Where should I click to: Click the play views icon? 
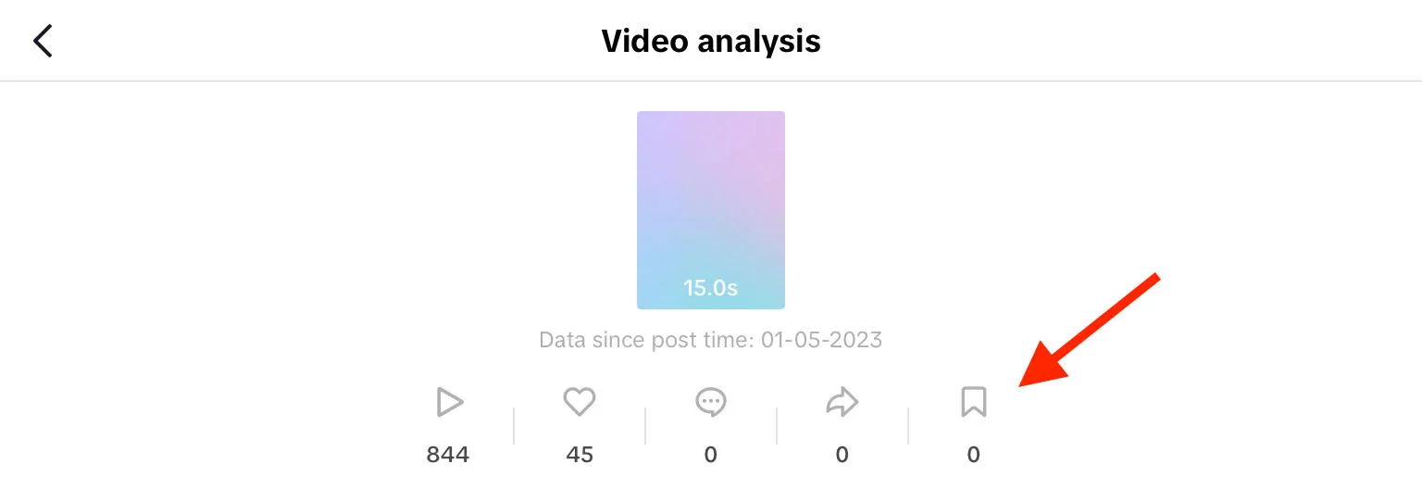tap(449, 402)
